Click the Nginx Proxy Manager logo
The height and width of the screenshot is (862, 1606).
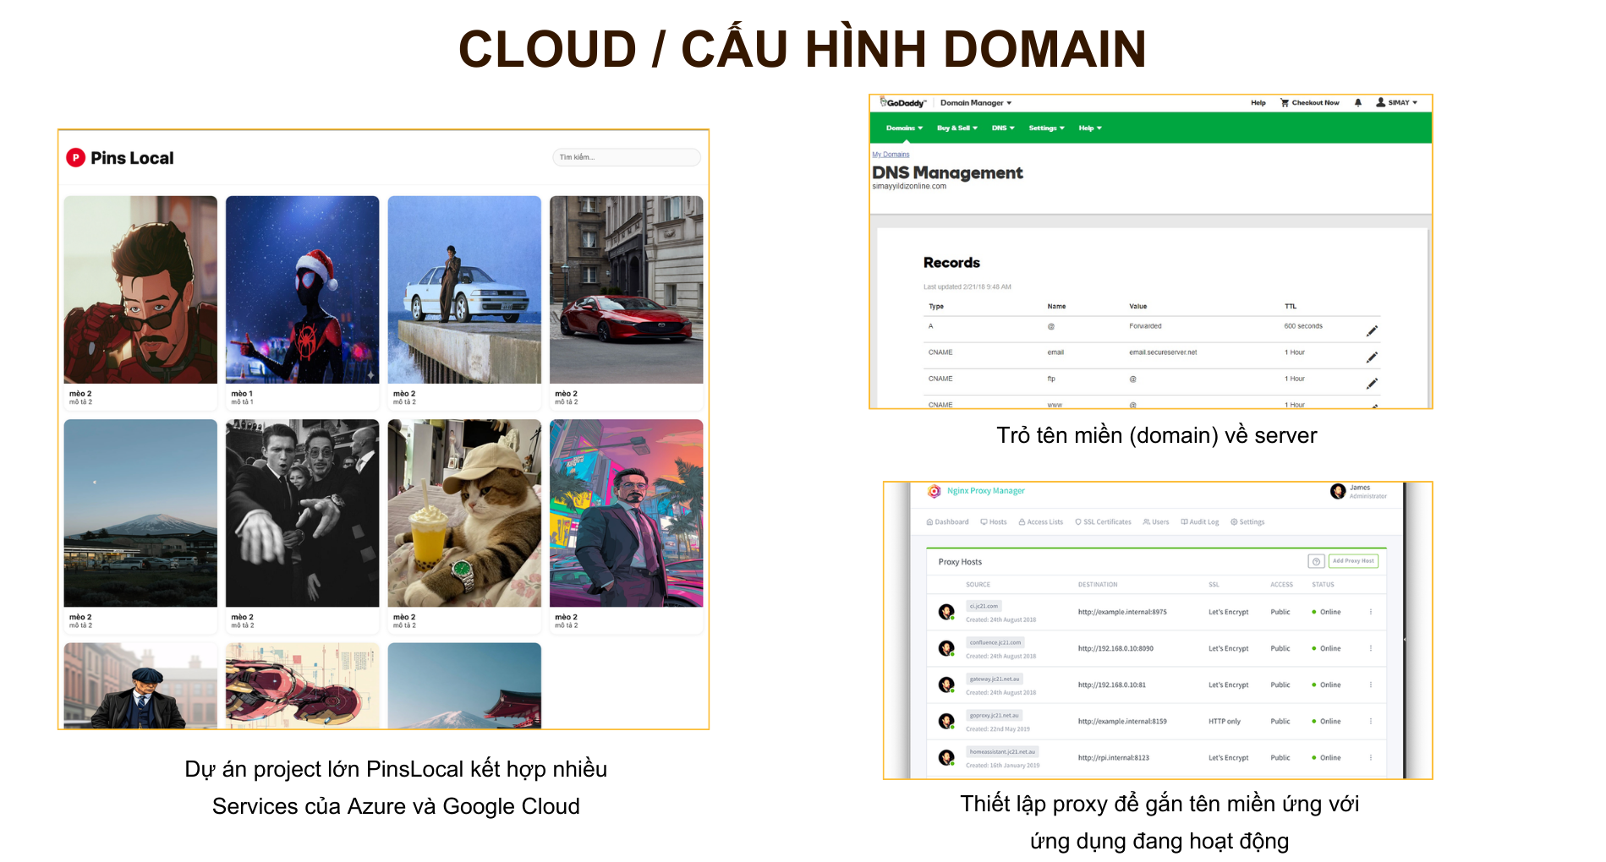(x=935, y=490)
